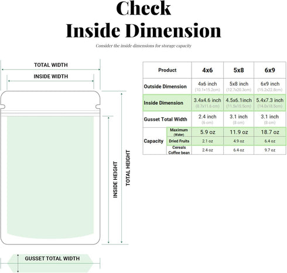Click the 5x8 product column header

(x=238, y=70)
